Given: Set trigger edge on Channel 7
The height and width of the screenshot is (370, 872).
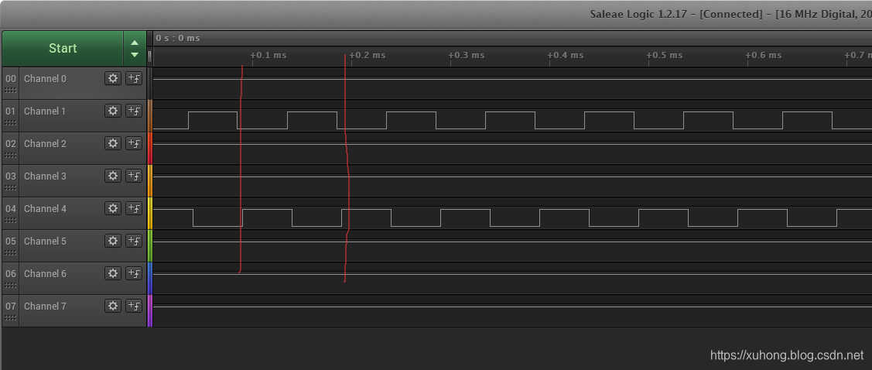Looking at the screenshot, I should (x=133, y=306).
